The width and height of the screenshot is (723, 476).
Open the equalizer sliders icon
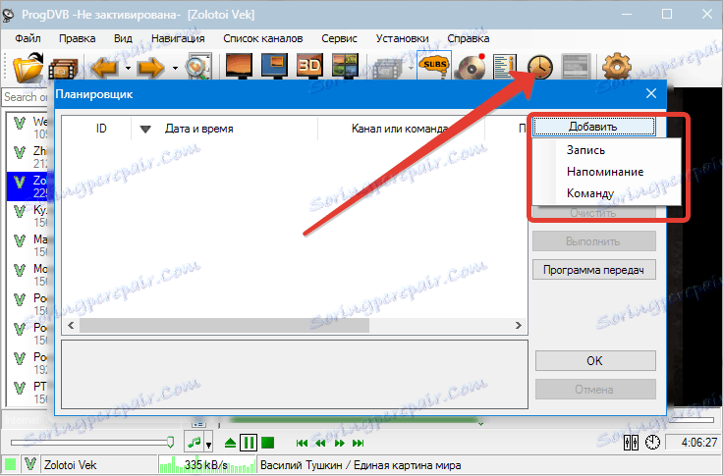[631, 443]
